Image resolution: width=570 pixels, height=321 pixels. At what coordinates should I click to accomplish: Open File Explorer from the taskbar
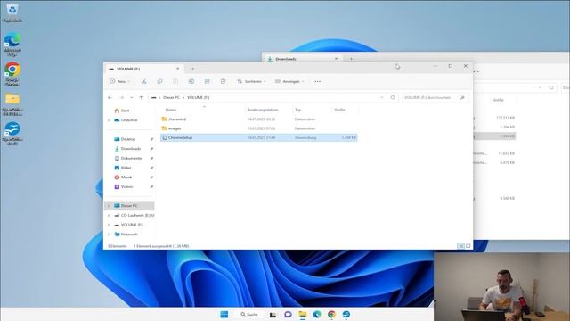tap(303, 314)
